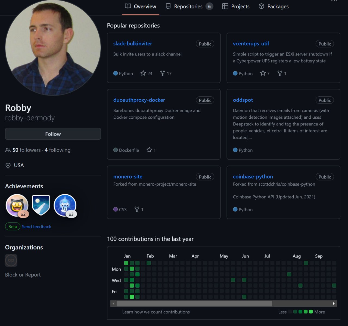Click the contribution graph horizontal scrollbar thumb
The image size is (348, 326).
pos(194,303)
